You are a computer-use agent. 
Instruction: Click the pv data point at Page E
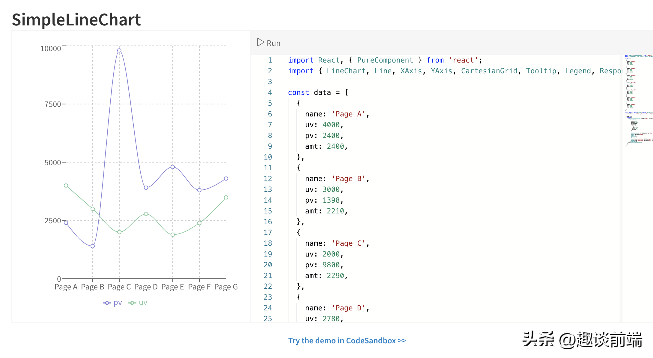(173, 167)
